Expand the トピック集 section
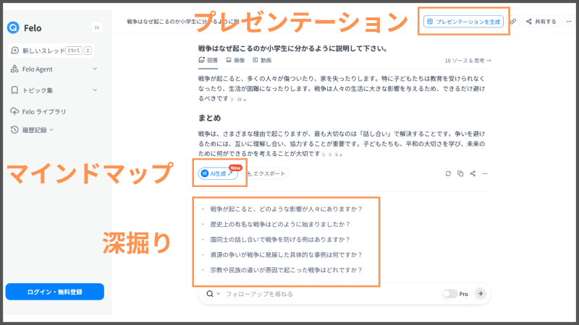This screenshot has width=579, height=325. [95, 90]
